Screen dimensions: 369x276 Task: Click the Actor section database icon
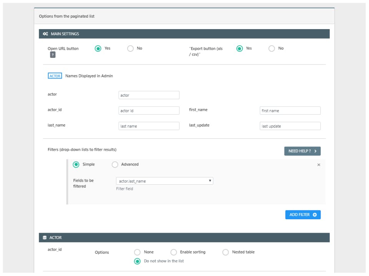click(x=45, y=238)
